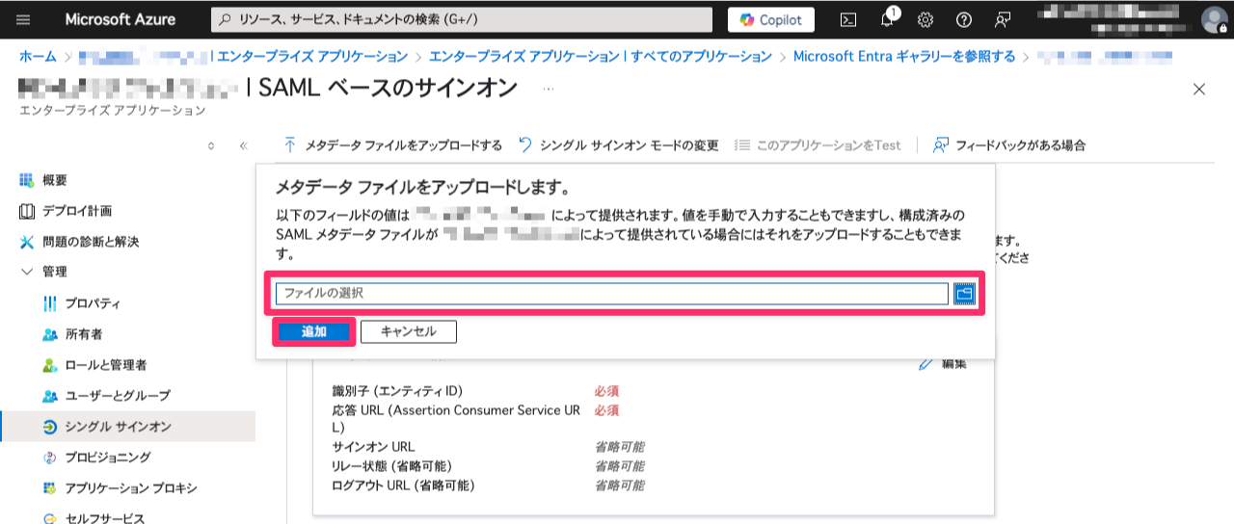Viewport: 1234px width, 524px height.
Task: Click the Microsoft Azure home title
Action: tap(121, 19)
